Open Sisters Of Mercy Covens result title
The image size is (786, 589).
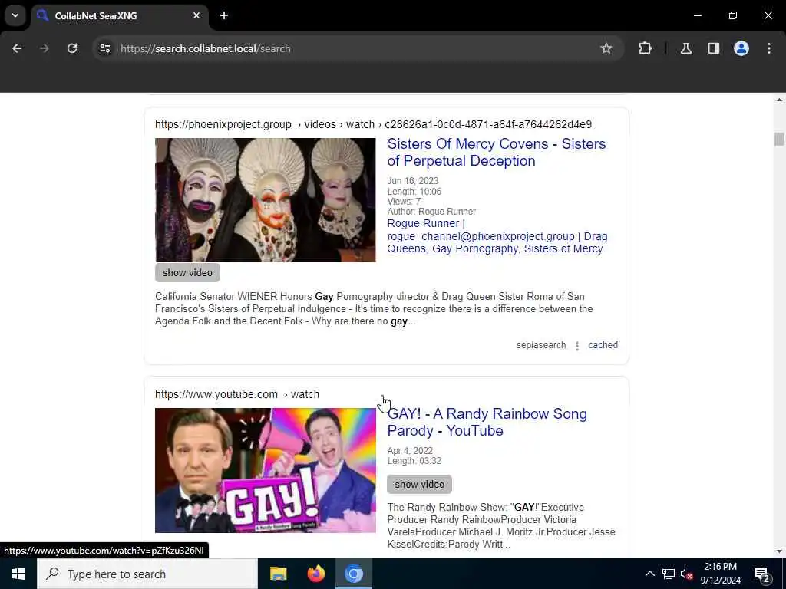point(497,153)
